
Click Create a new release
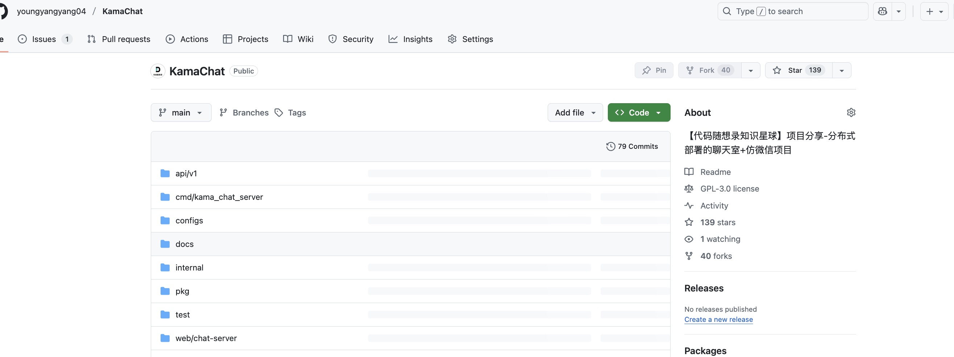pyautogui.click(x=718, y=319)
